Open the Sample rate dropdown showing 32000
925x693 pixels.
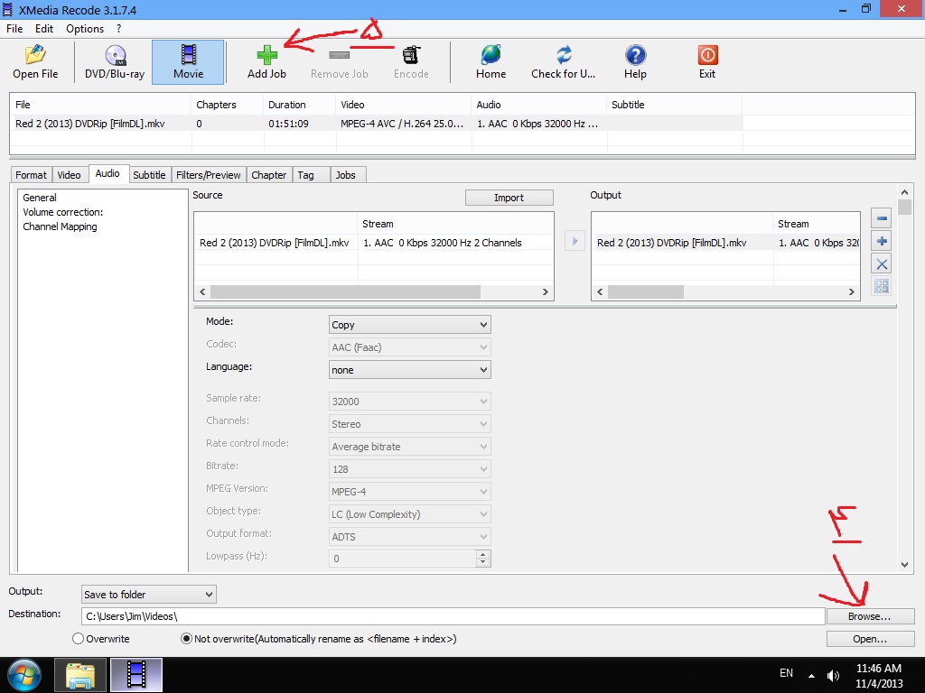point(409,402)
